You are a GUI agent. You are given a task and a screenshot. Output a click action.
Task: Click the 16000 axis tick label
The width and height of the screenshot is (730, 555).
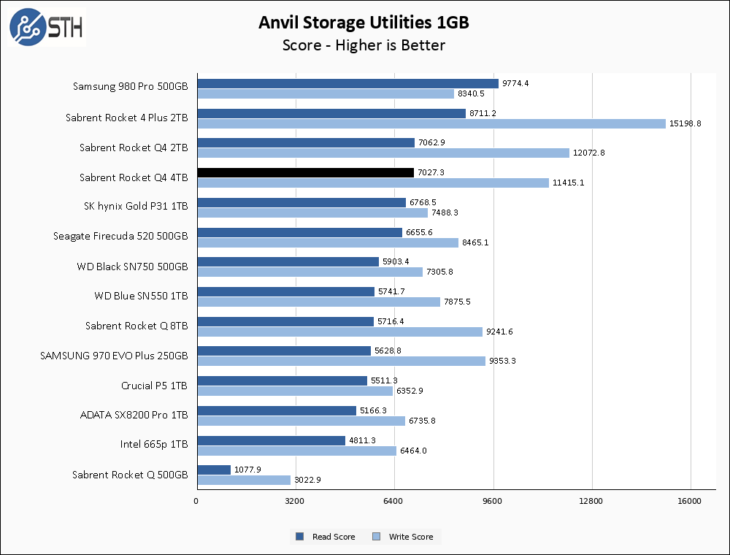coord(690,501)
